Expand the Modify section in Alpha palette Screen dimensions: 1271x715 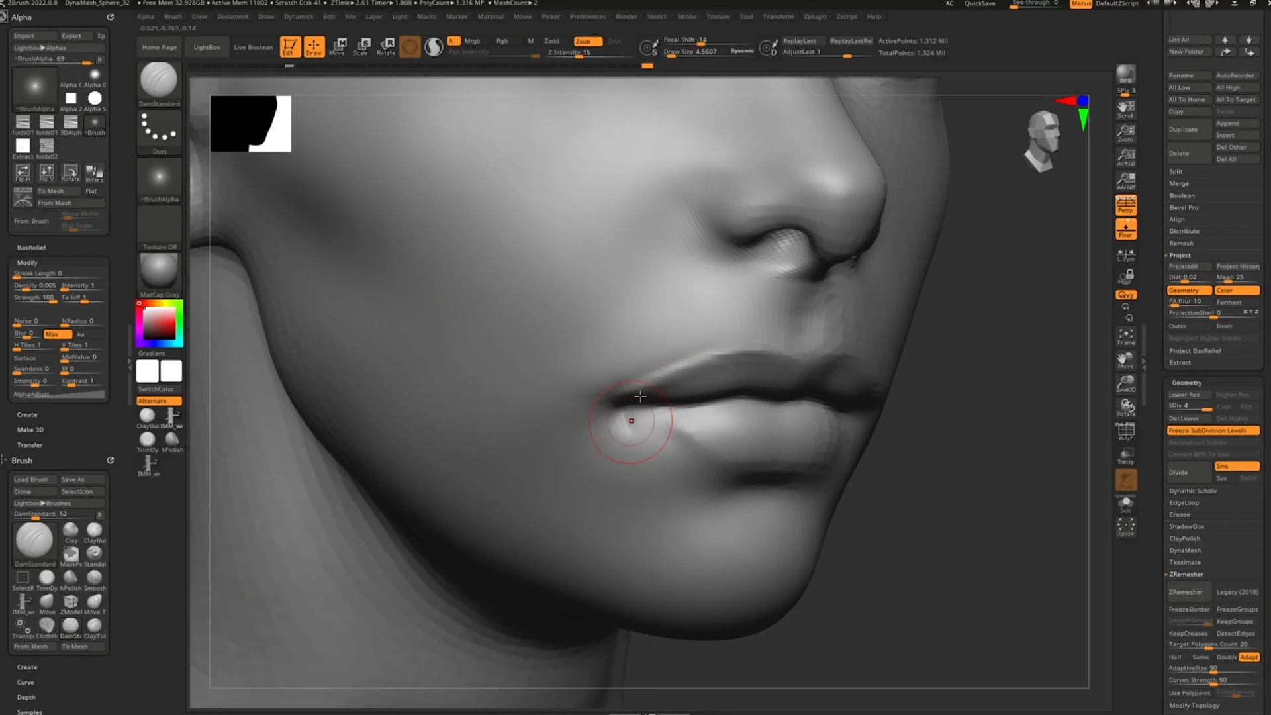pyautogui.click(x=27, y=263)
